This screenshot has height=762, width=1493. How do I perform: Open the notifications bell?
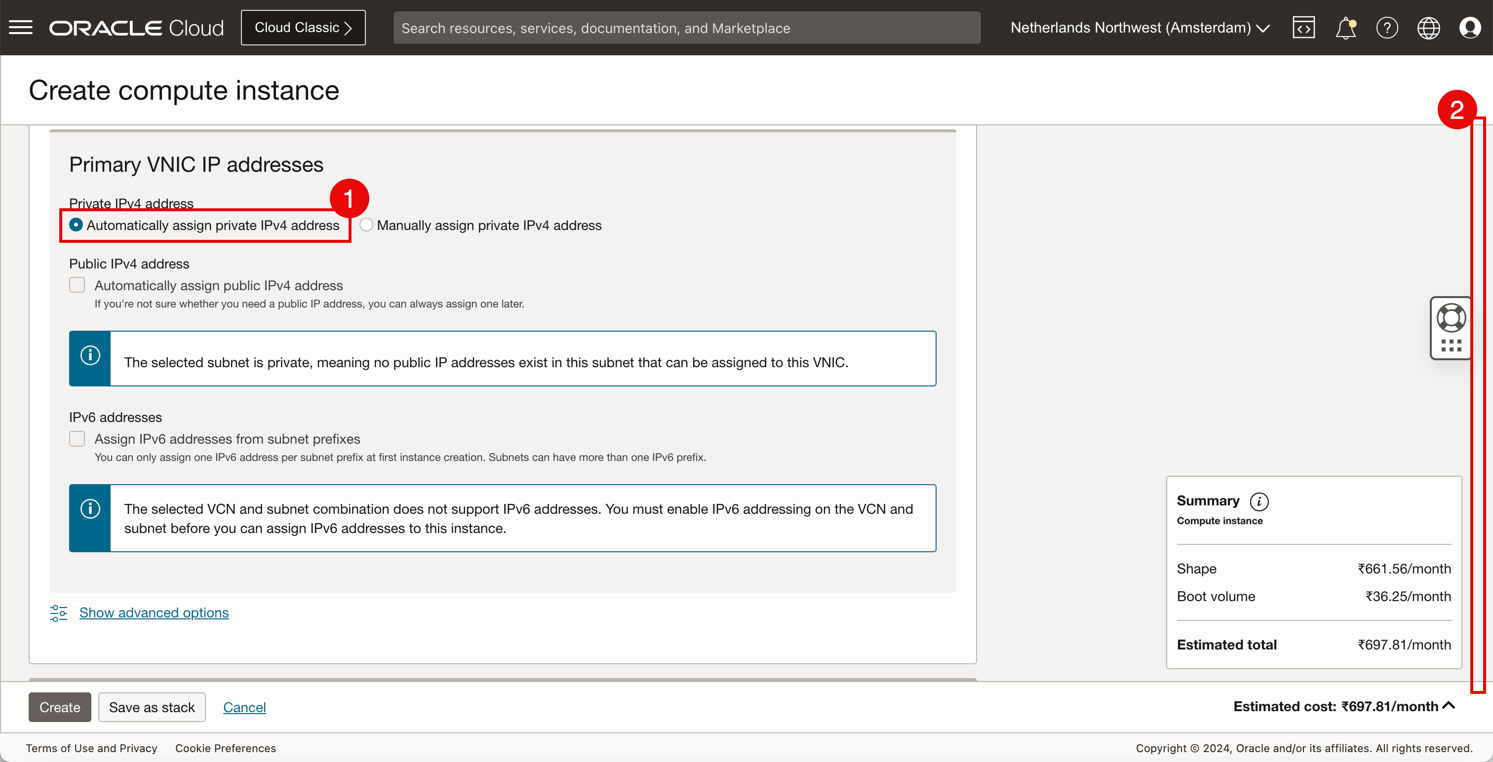pos(1345,27)
